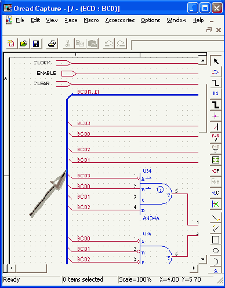The image size is (225, 288).
Task: Open the File menu
Action: (x=20, y=20)
